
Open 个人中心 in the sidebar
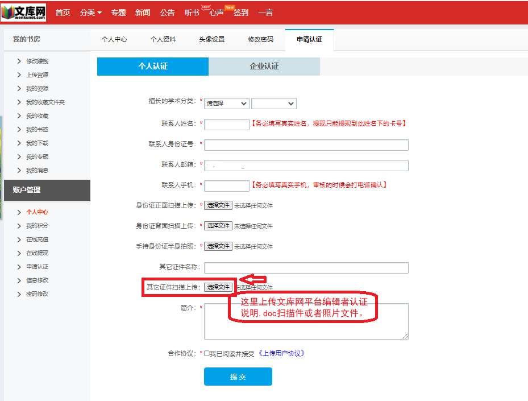pyautogui.click(x=38, y=212)
